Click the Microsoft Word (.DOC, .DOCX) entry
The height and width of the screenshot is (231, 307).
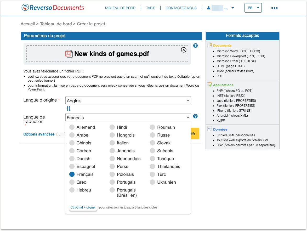coord(238,51)
